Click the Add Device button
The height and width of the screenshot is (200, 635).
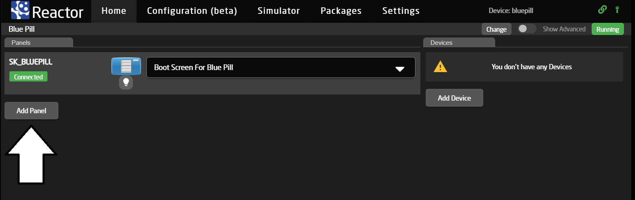coord(454,98)
